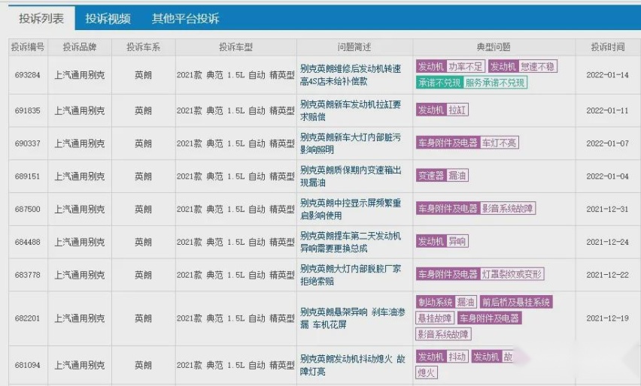Click the car model in row 681094

235,365
